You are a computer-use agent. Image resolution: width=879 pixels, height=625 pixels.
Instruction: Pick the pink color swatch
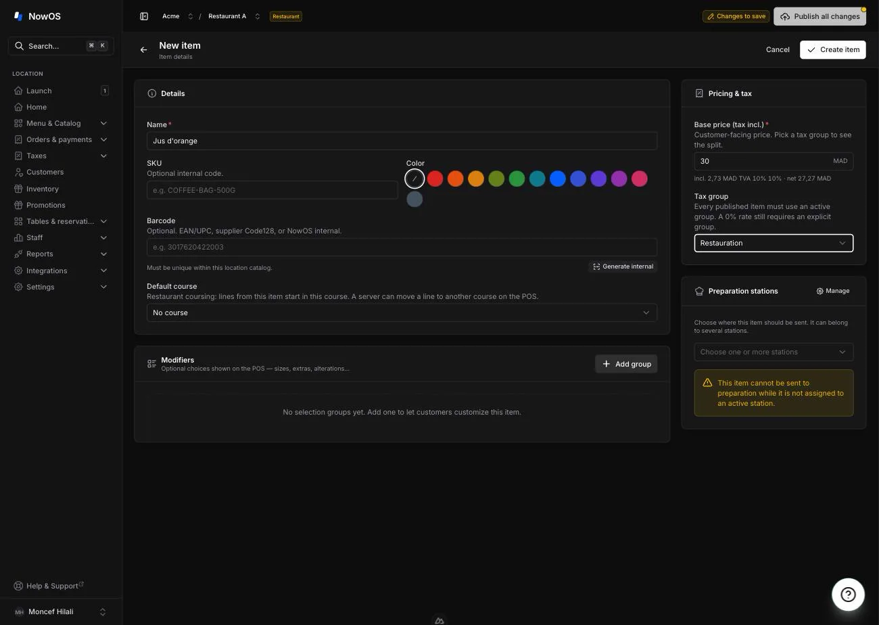pyautogui.click(x=639, y=179)
